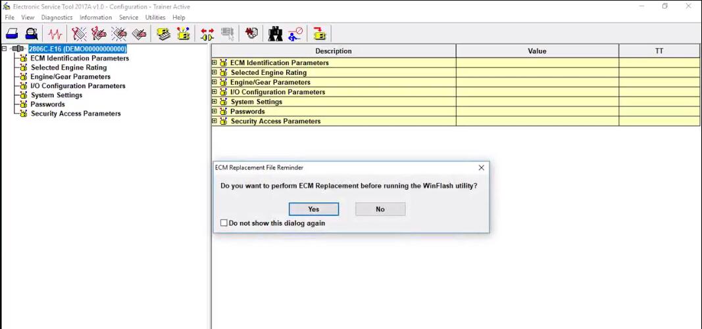Click the Value column header

point(537,51)
